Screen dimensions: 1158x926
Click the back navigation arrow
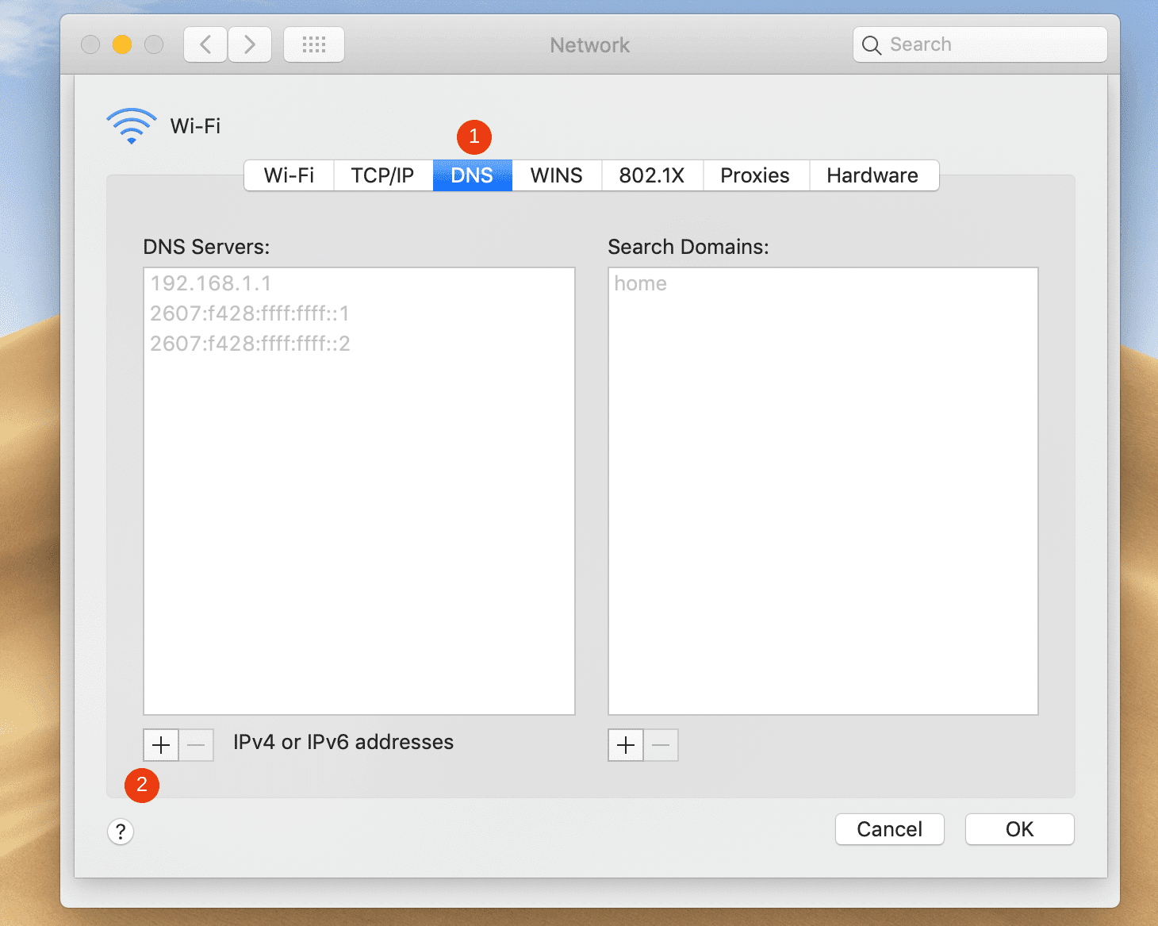coord(205,44)
